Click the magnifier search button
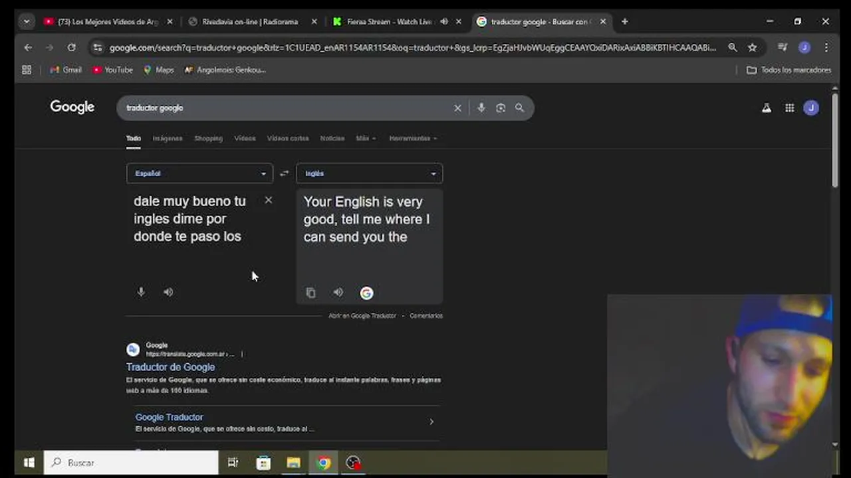The image size is (851, 478). (520, 108)
